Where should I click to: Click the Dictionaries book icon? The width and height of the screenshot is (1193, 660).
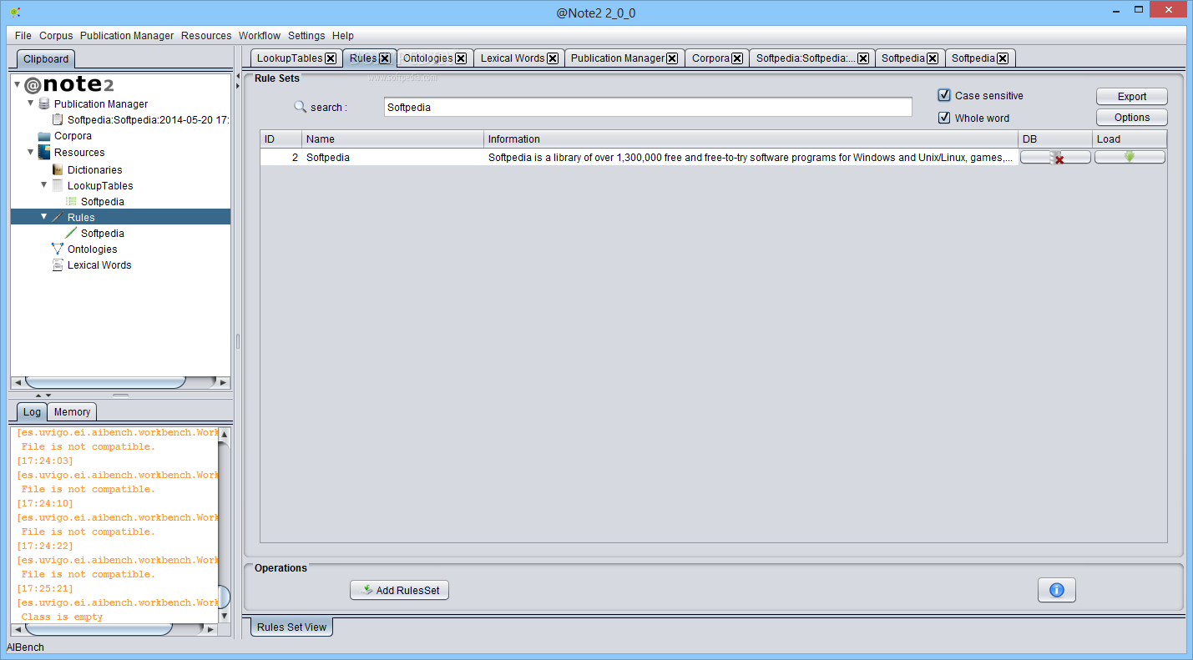point(58,169)
